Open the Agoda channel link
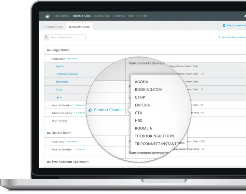This screenshot has height=194, width=246. pyautogui.click(x=60, y=66)
